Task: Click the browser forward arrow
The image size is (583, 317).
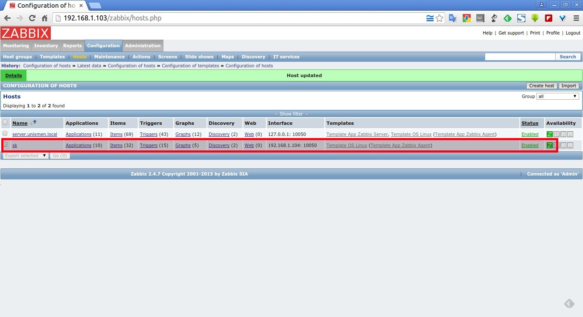Action: click(x=20, y=18)
